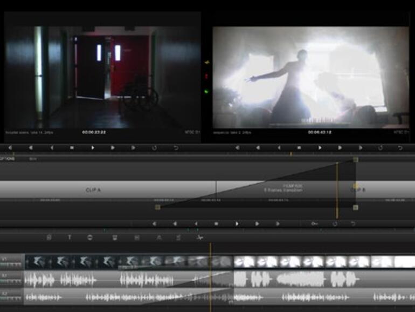This screenshot has width=415, height=312.
Task: Click the FILM fade transition label
Action: click(283, 188)
